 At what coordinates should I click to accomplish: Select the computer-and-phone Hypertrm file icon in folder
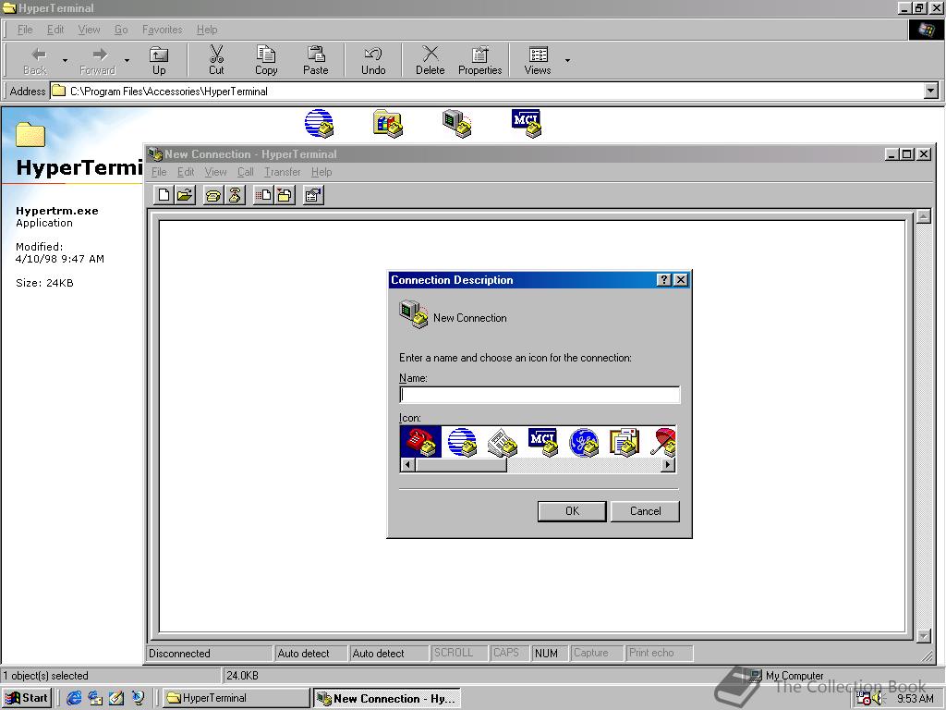coord(456,123)
